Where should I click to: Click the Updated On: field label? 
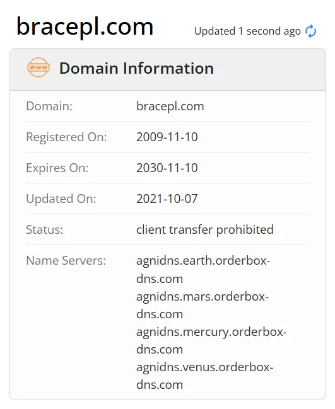coord(61,199)
